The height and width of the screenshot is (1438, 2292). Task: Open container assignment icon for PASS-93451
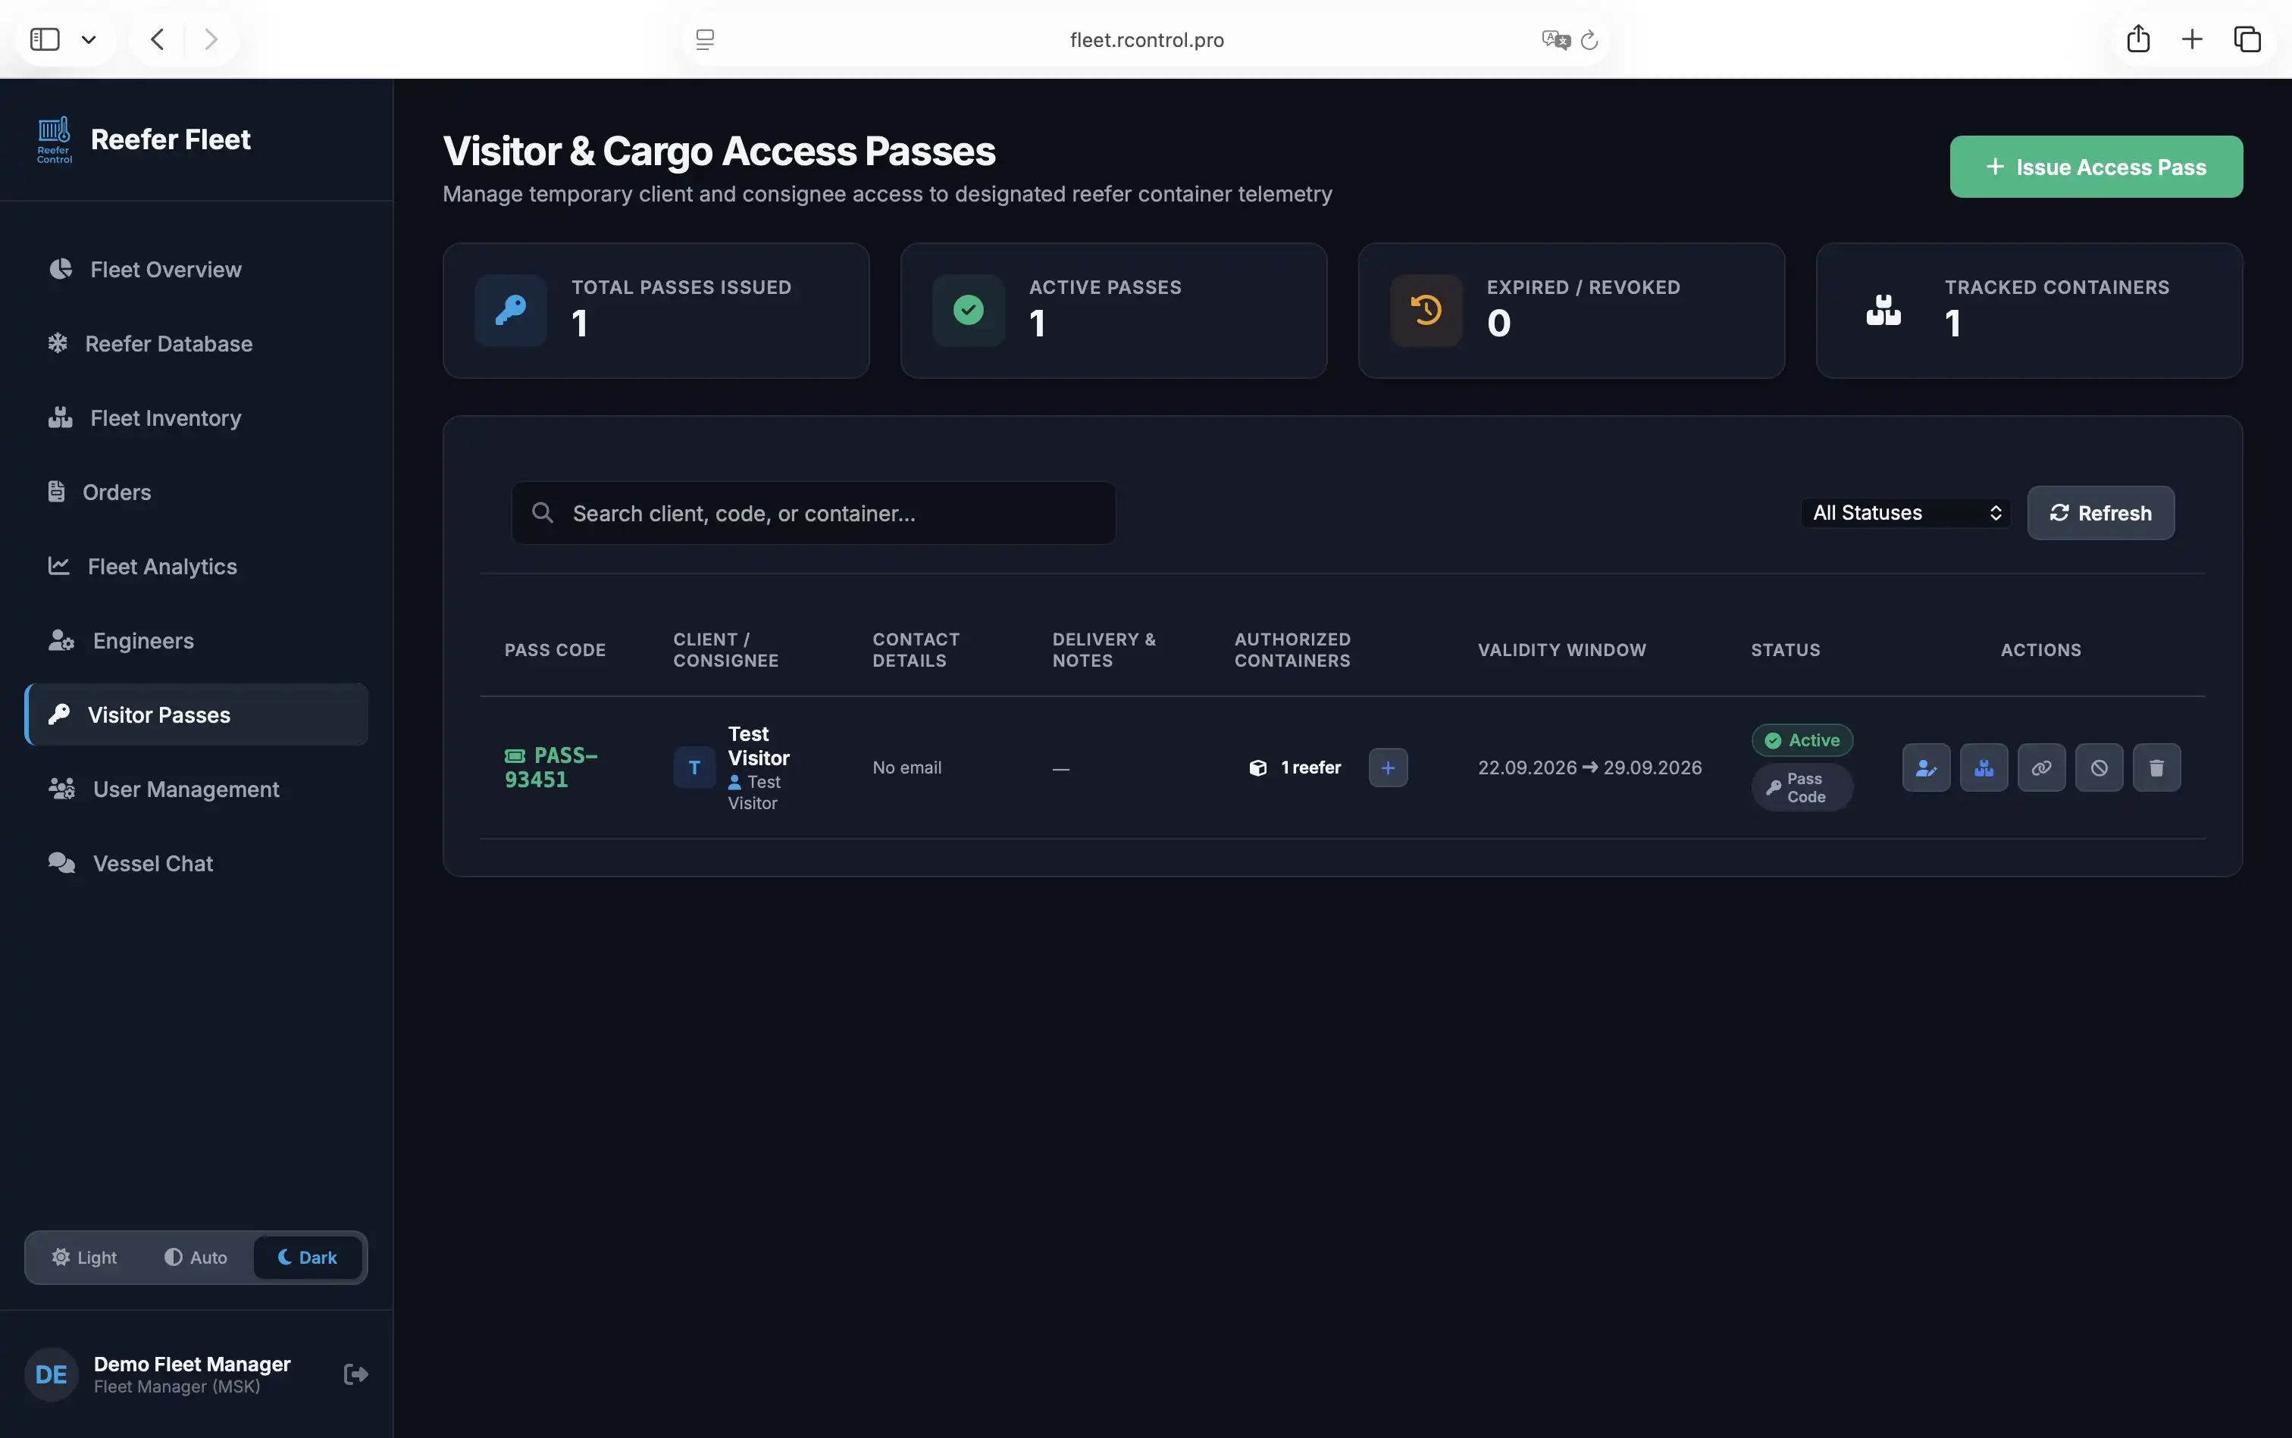tap(1984, 767)
